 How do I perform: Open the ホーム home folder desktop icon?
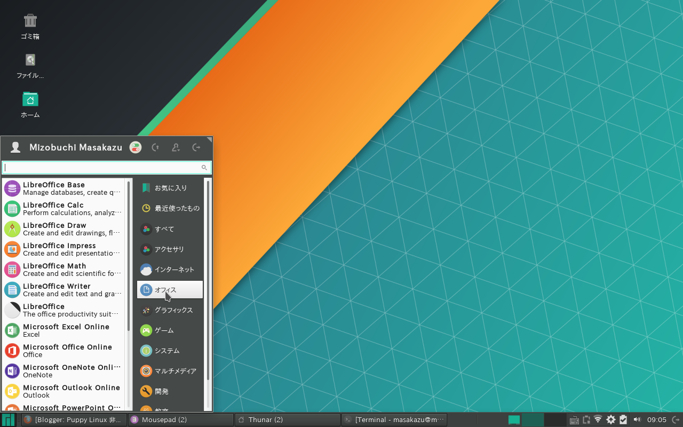click(x=30, y=105)
